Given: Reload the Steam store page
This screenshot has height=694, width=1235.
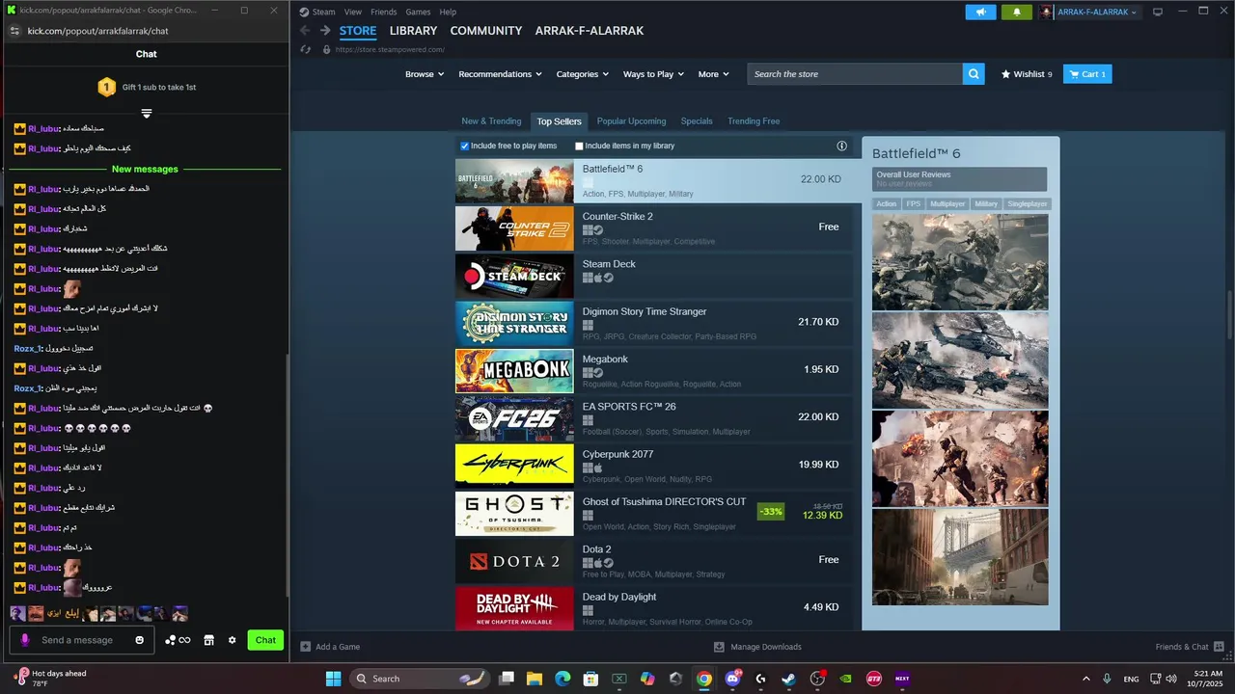Looking at the screenshot, I should point(306,49).
